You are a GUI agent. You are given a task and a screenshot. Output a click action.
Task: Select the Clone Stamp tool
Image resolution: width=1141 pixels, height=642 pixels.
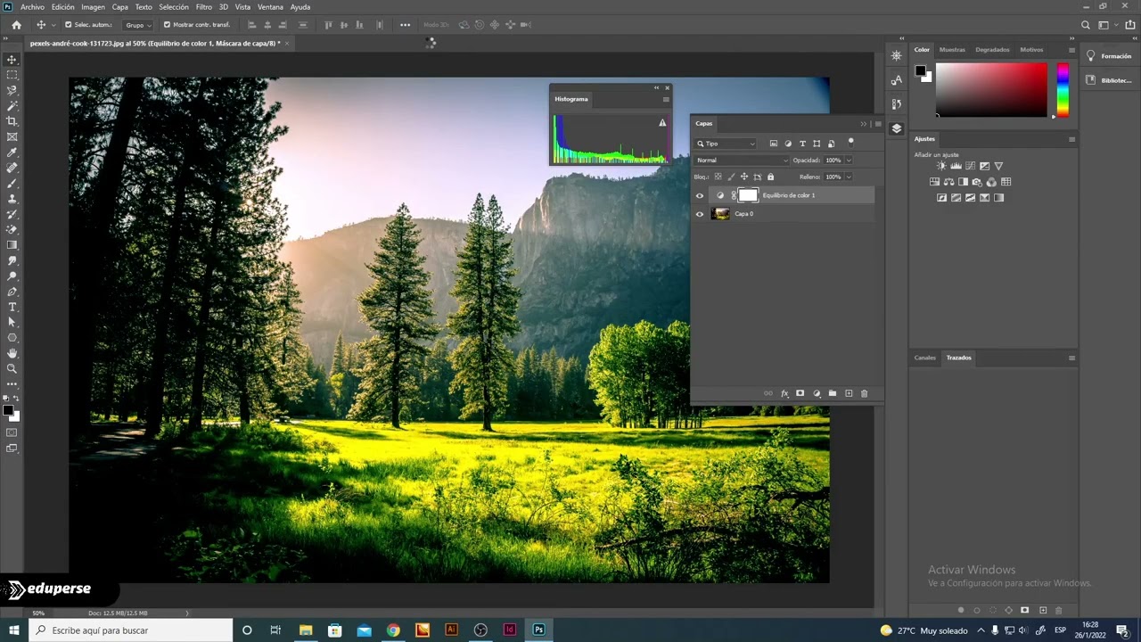(x=12, y=198)
